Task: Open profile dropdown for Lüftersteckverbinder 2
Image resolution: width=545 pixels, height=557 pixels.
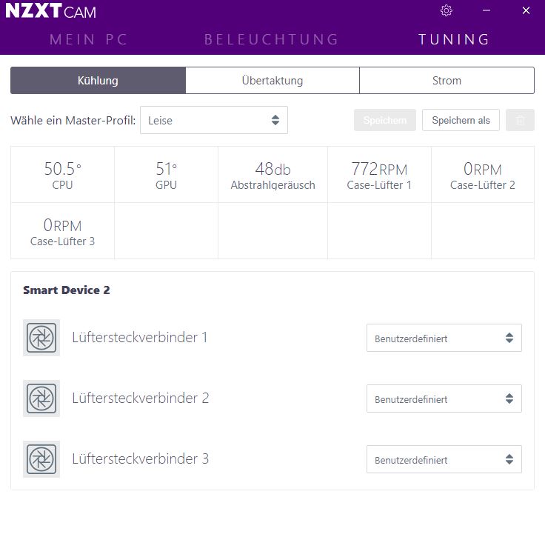Action: click(444, 398)
